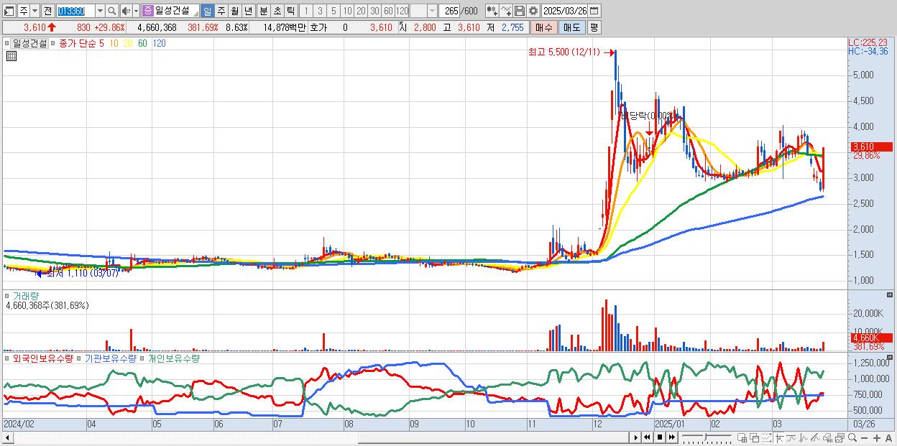Screen dimensions: 897x446
Task: Select interval 60 button
Action: (x=388, y=11)
